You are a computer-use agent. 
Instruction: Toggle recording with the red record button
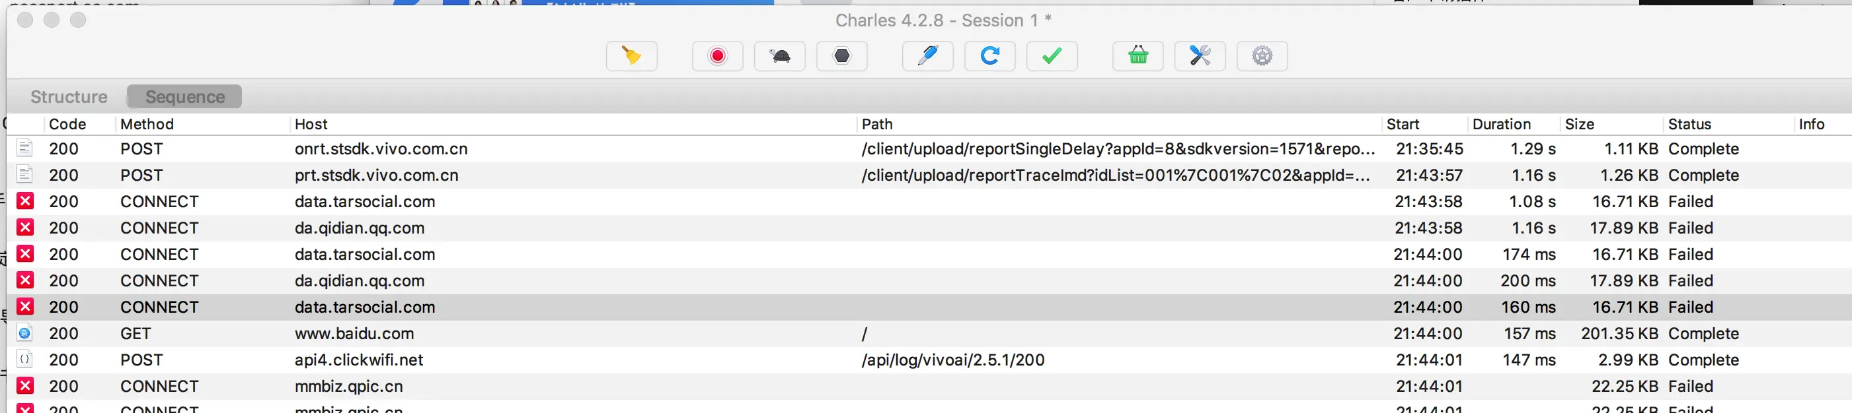tap(718, 56)
